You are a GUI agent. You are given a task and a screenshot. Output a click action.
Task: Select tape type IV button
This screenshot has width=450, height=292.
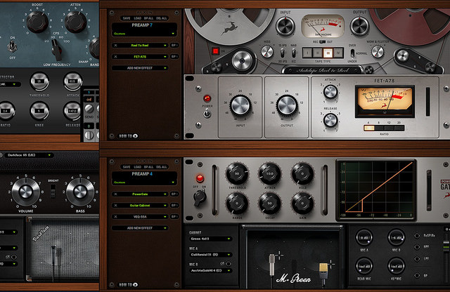(338, 53)
